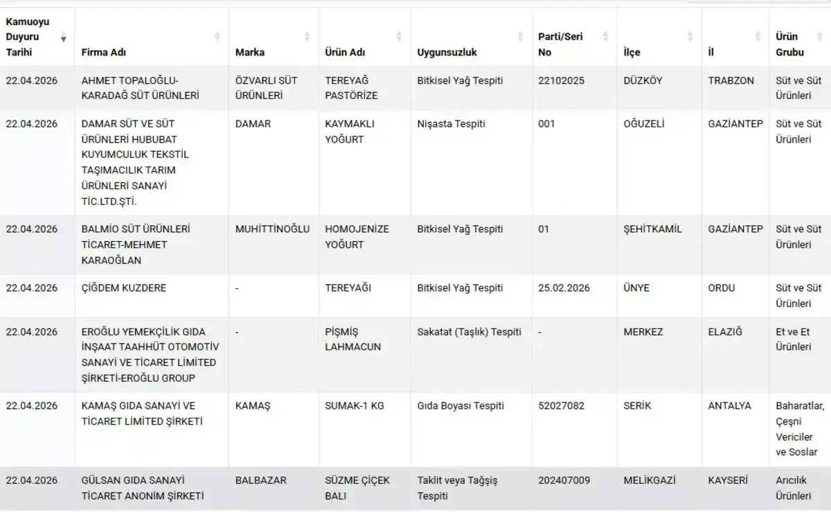Click sort arrows in Kamuoyu Duyuru Tarihi header

tap(64, 37)
